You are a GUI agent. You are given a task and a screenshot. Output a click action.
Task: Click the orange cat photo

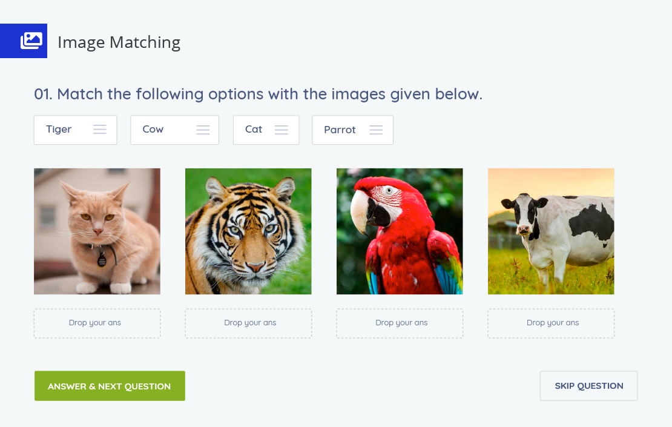pyautogui.click(x=97, y=231)
